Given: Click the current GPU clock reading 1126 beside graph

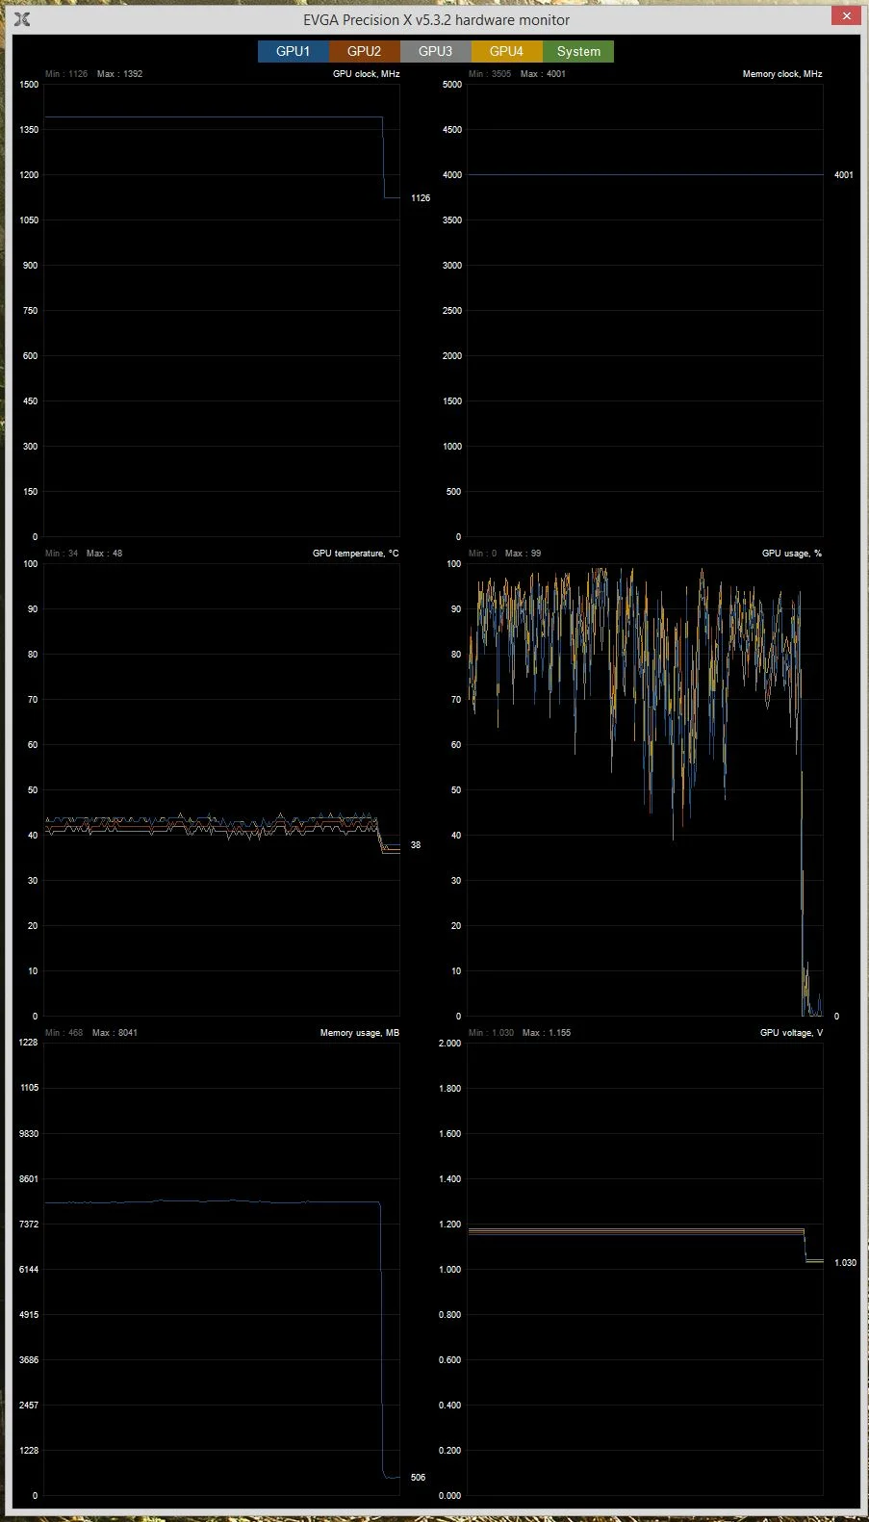Looking at the screenshot, I should (421, 198).
